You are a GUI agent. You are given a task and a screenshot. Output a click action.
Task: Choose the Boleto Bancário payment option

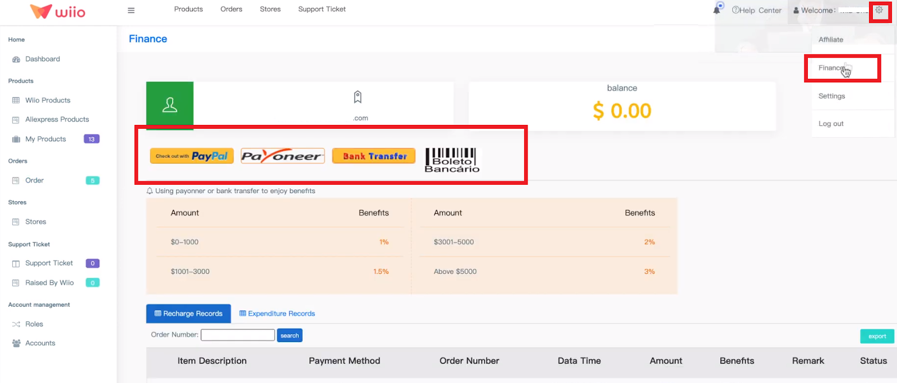click(452, 160)
